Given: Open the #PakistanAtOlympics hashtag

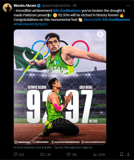Looking at the screenshot, I should point(31,24).
